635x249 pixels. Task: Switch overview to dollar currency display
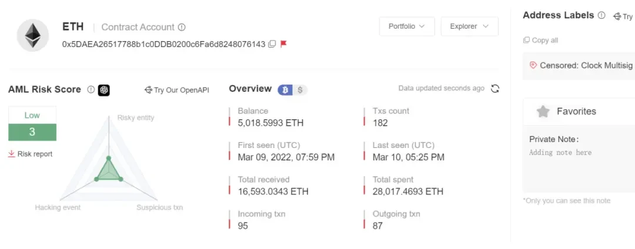[x=300, y=90]
